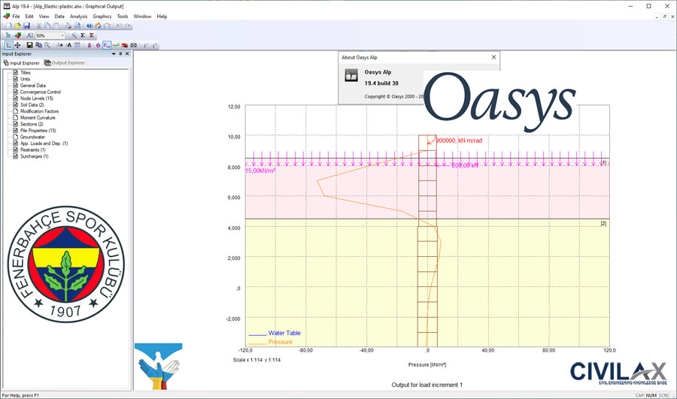677x399 pixels.
Task: Open Print Preview from toolbar
Action: point(77,26)
